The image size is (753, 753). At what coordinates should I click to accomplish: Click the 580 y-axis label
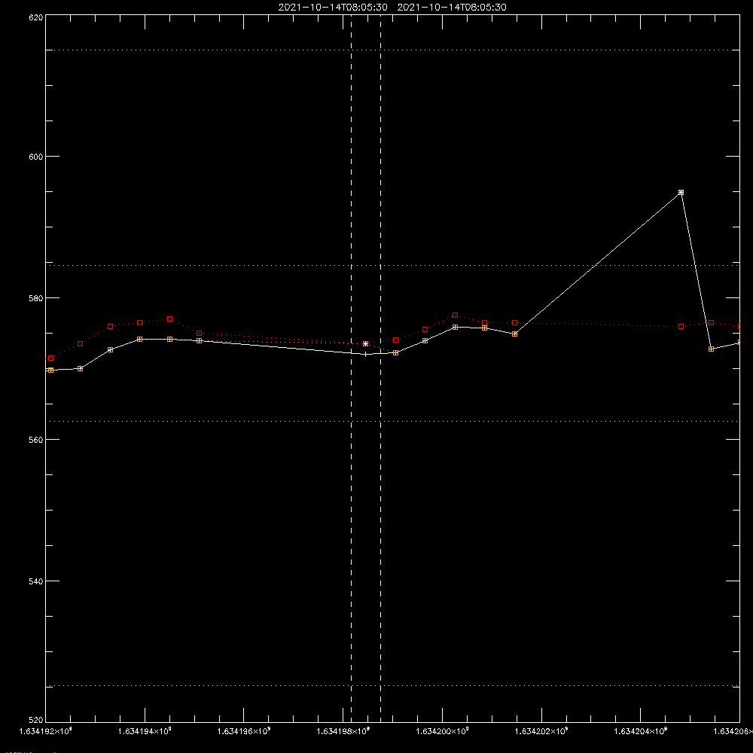[36, 297]
